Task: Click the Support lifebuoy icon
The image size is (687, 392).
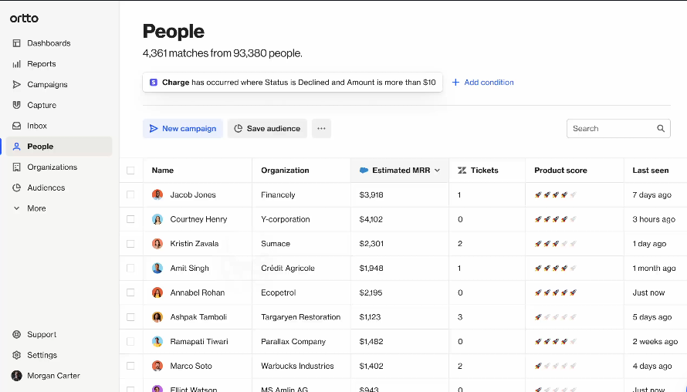Action: [17, 335]
